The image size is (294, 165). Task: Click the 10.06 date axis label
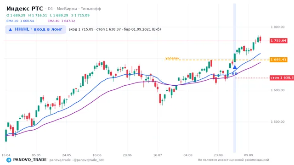[x=97, y=155]
